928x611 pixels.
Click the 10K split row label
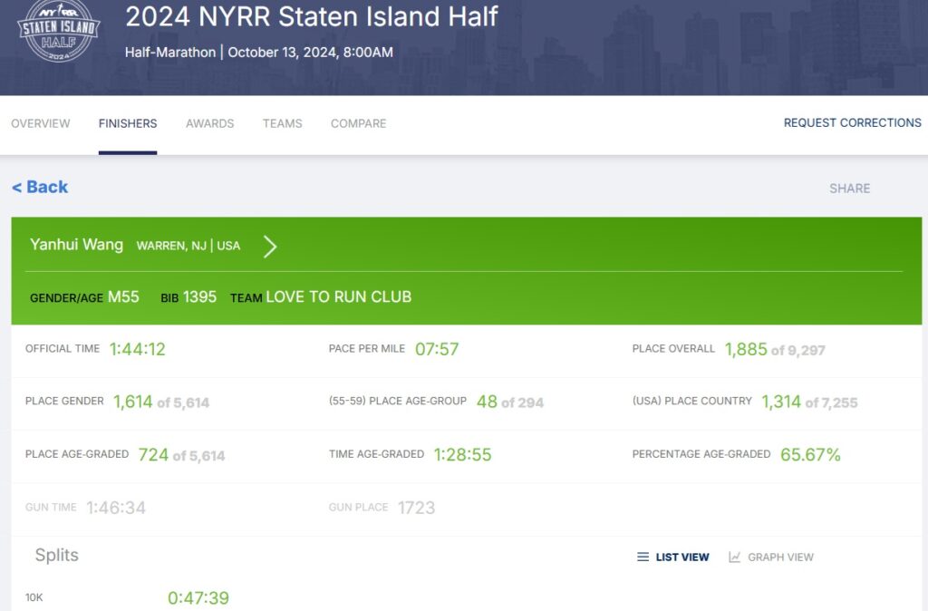[x=34, y=598]
